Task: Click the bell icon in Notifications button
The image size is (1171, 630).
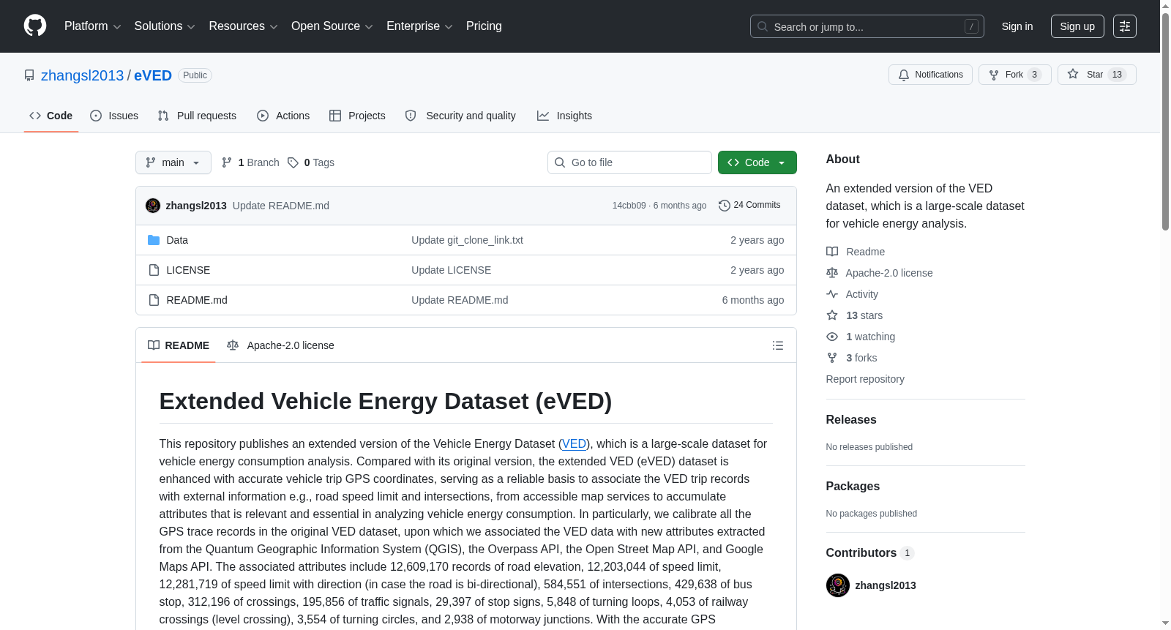Action: (x=904, y=75)
